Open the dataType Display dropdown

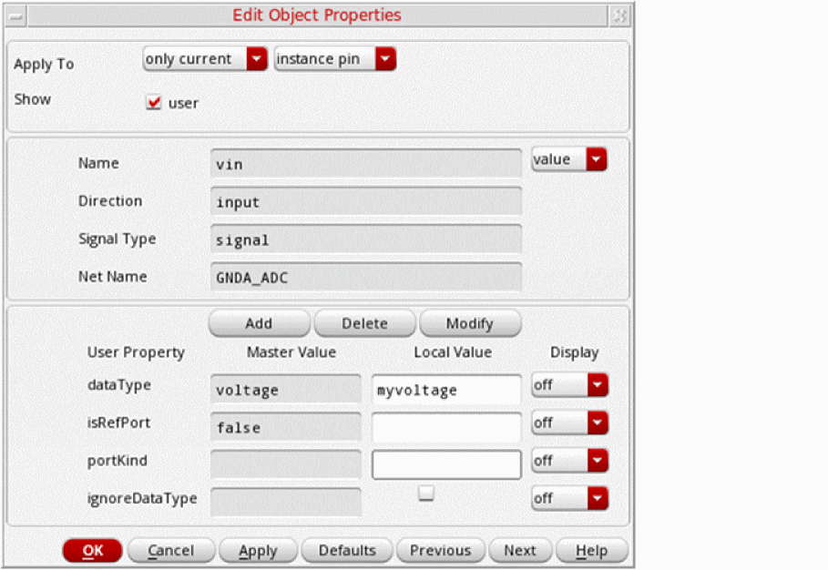(570, 385)
